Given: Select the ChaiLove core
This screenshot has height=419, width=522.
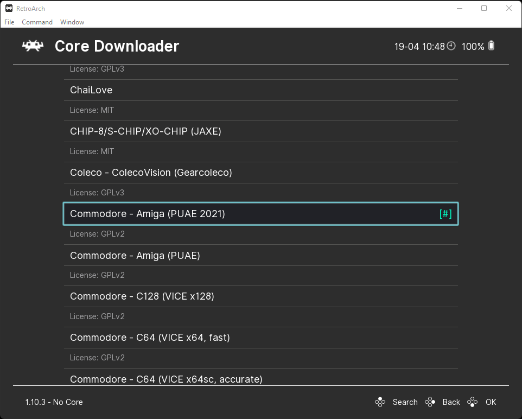Looking at the screenshot, I should [261, 90].
